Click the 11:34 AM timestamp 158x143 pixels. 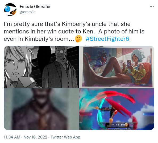pyautogui.click(x=12, y=137)
